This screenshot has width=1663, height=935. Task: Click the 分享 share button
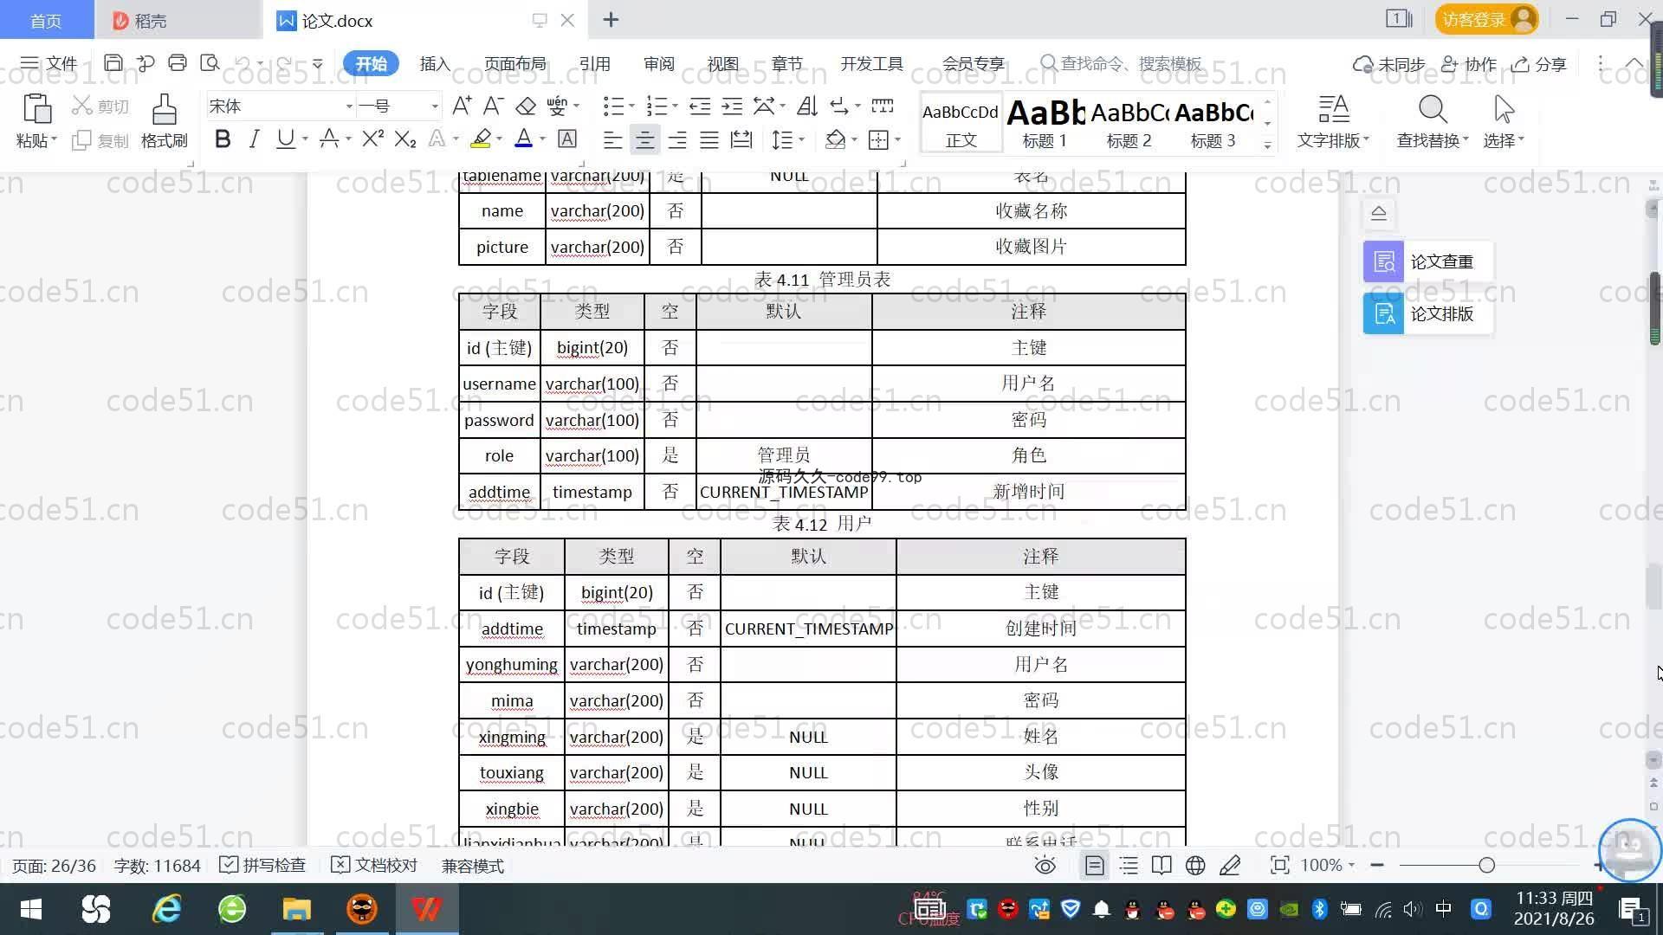[x=1539, y=64]
